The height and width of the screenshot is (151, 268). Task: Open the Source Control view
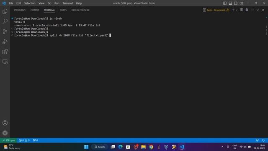pyautogui.click(x=5, y=31)
